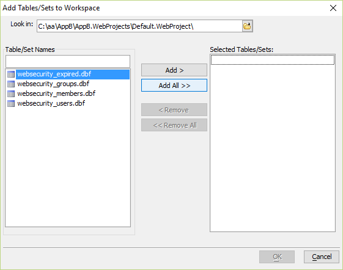343x270 pixels.
Task: Click the Look in path field
Action: [139, 26]
